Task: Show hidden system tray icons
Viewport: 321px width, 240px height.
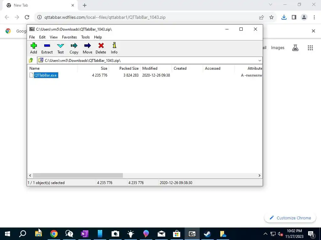Action: tap(265, 234)
